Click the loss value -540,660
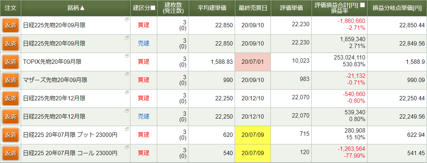The image size is (427, 163). [x=354, y=94]
